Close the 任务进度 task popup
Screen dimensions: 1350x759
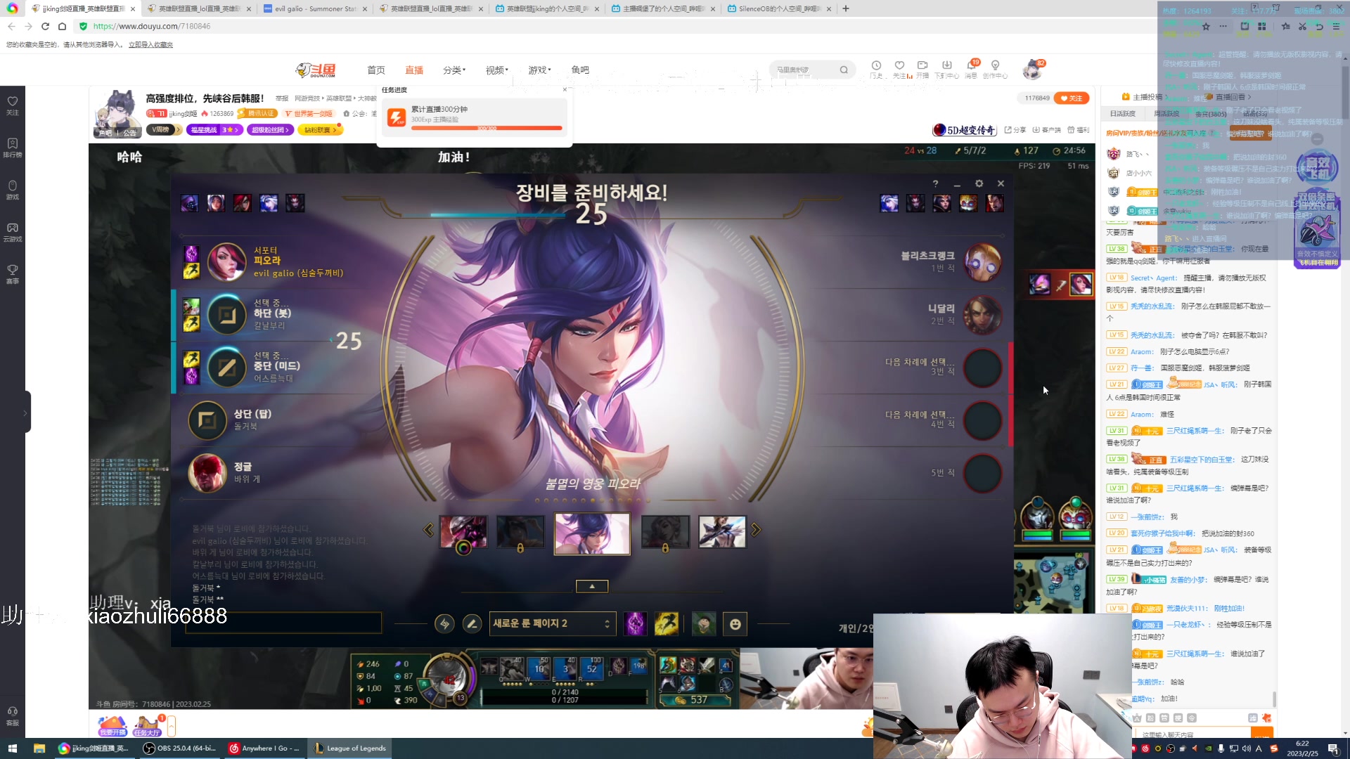[x=565, y=90]
